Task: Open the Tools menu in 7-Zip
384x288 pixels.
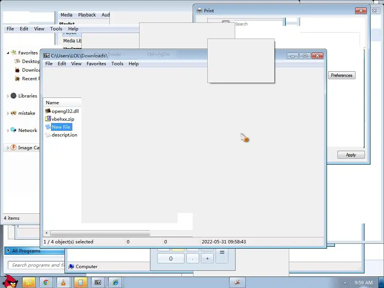Action: click(117, 64)
